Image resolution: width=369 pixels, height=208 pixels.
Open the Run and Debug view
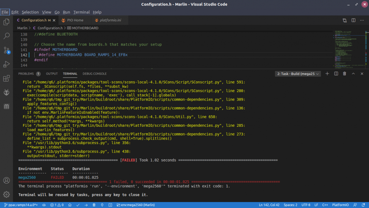coord(6,64)
